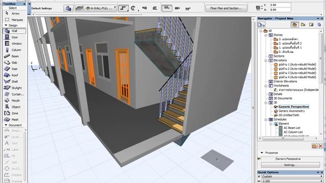Pick the Column tool
Viewport: 326px width, 183px height.
tap(14, 50)
